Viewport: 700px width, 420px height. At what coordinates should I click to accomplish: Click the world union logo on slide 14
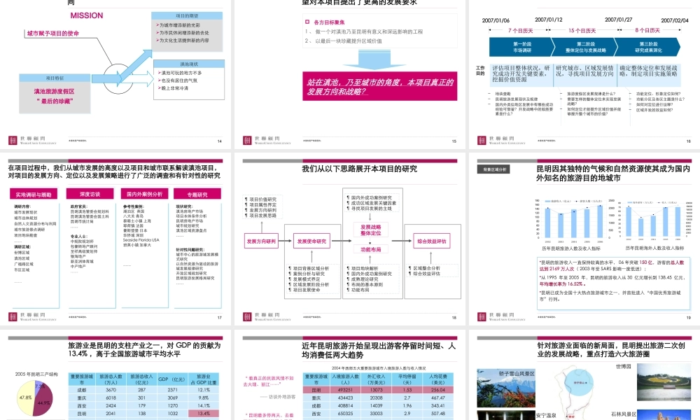33,141
